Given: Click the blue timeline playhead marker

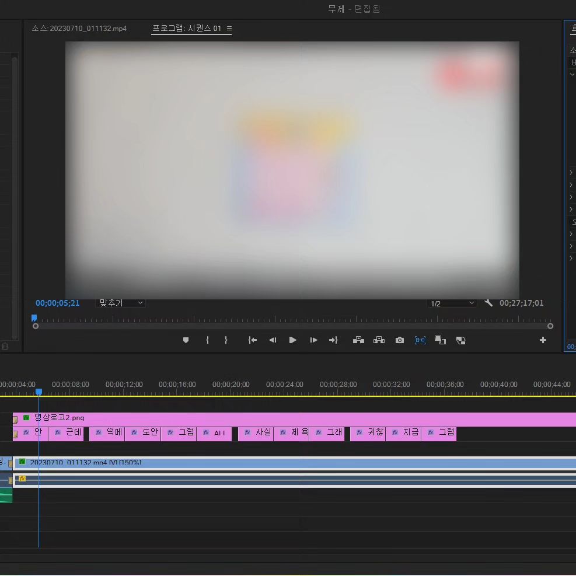Looking at the screenshot, I should 39,392.
